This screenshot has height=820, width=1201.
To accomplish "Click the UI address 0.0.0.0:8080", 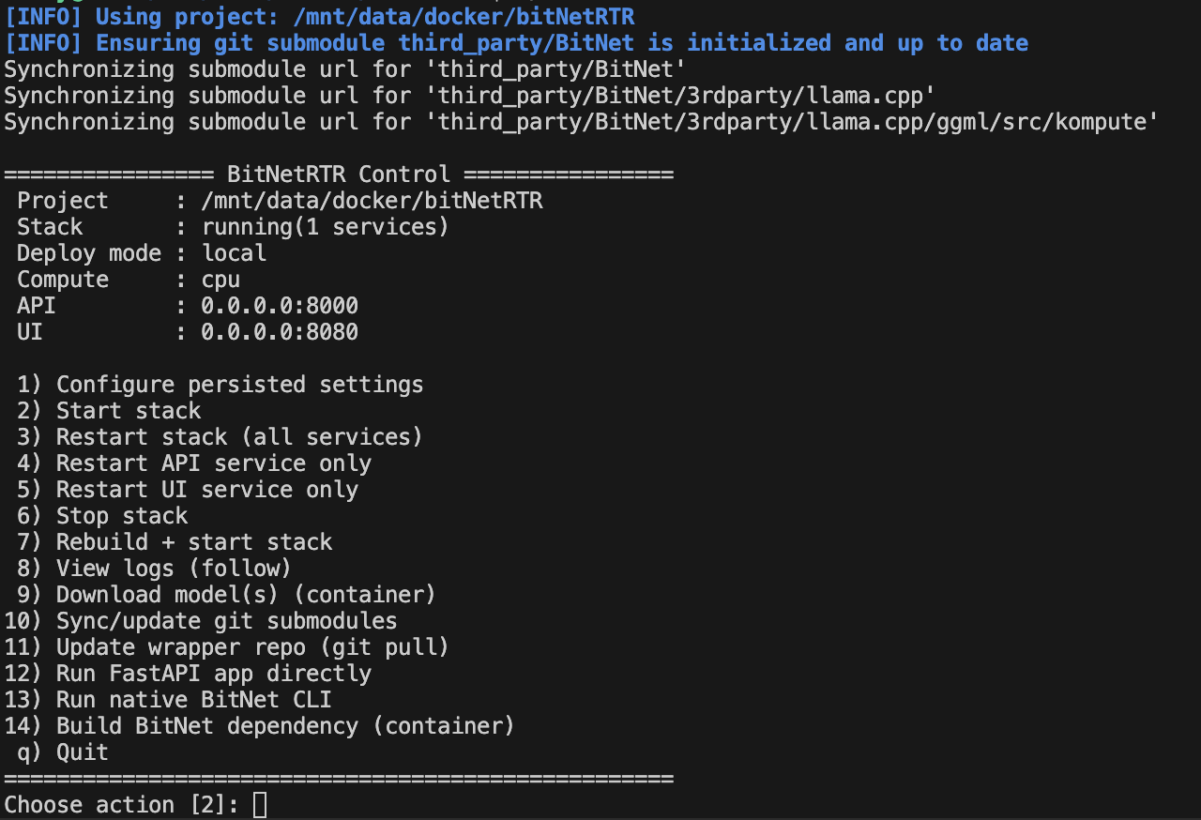I will click(x=280, y=332).
